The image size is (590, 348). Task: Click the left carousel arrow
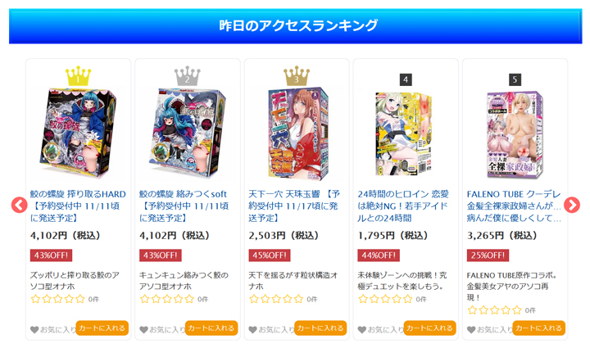(x=19, y=206)
